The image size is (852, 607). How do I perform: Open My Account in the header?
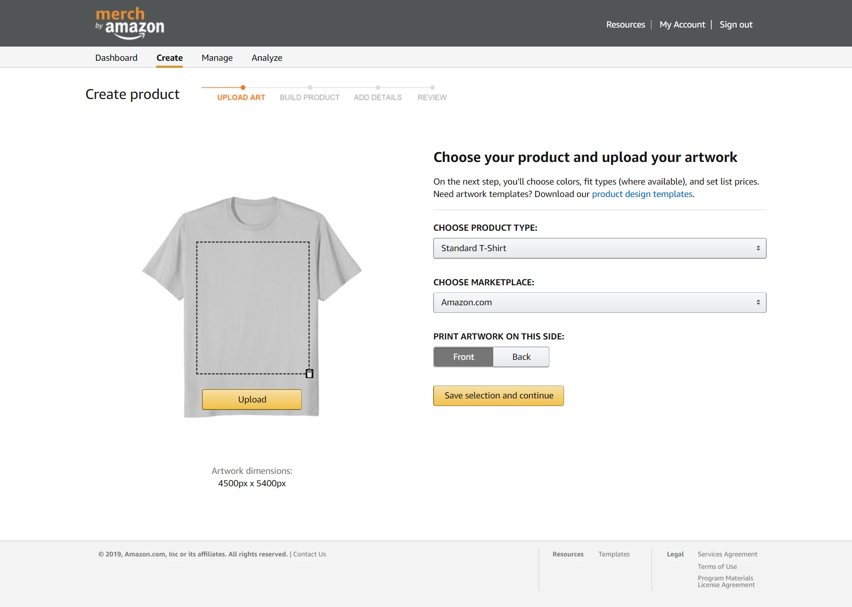click(x=682, y=24)
